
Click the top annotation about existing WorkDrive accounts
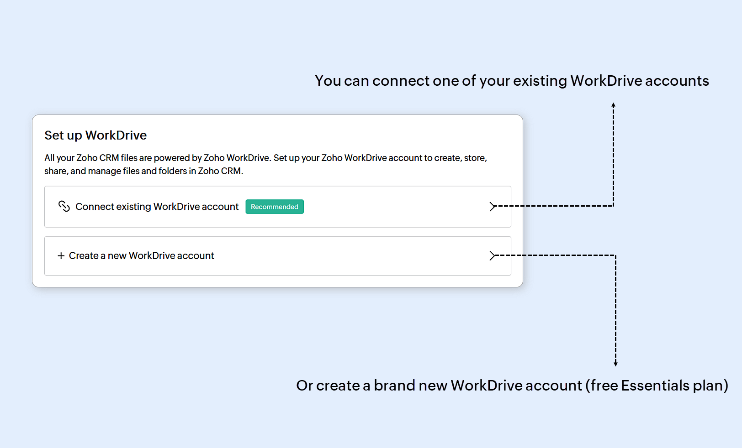point(512,81)
